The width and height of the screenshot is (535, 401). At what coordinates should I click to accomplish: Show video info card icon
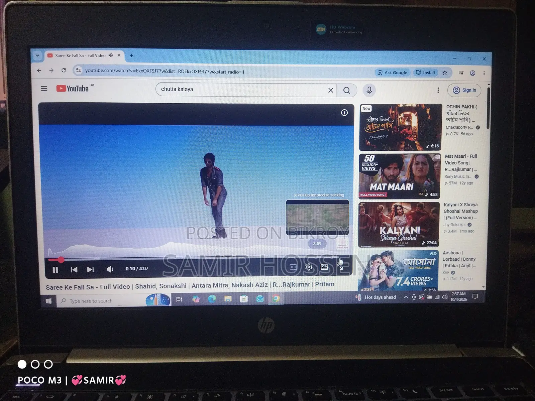coord(344,113)
